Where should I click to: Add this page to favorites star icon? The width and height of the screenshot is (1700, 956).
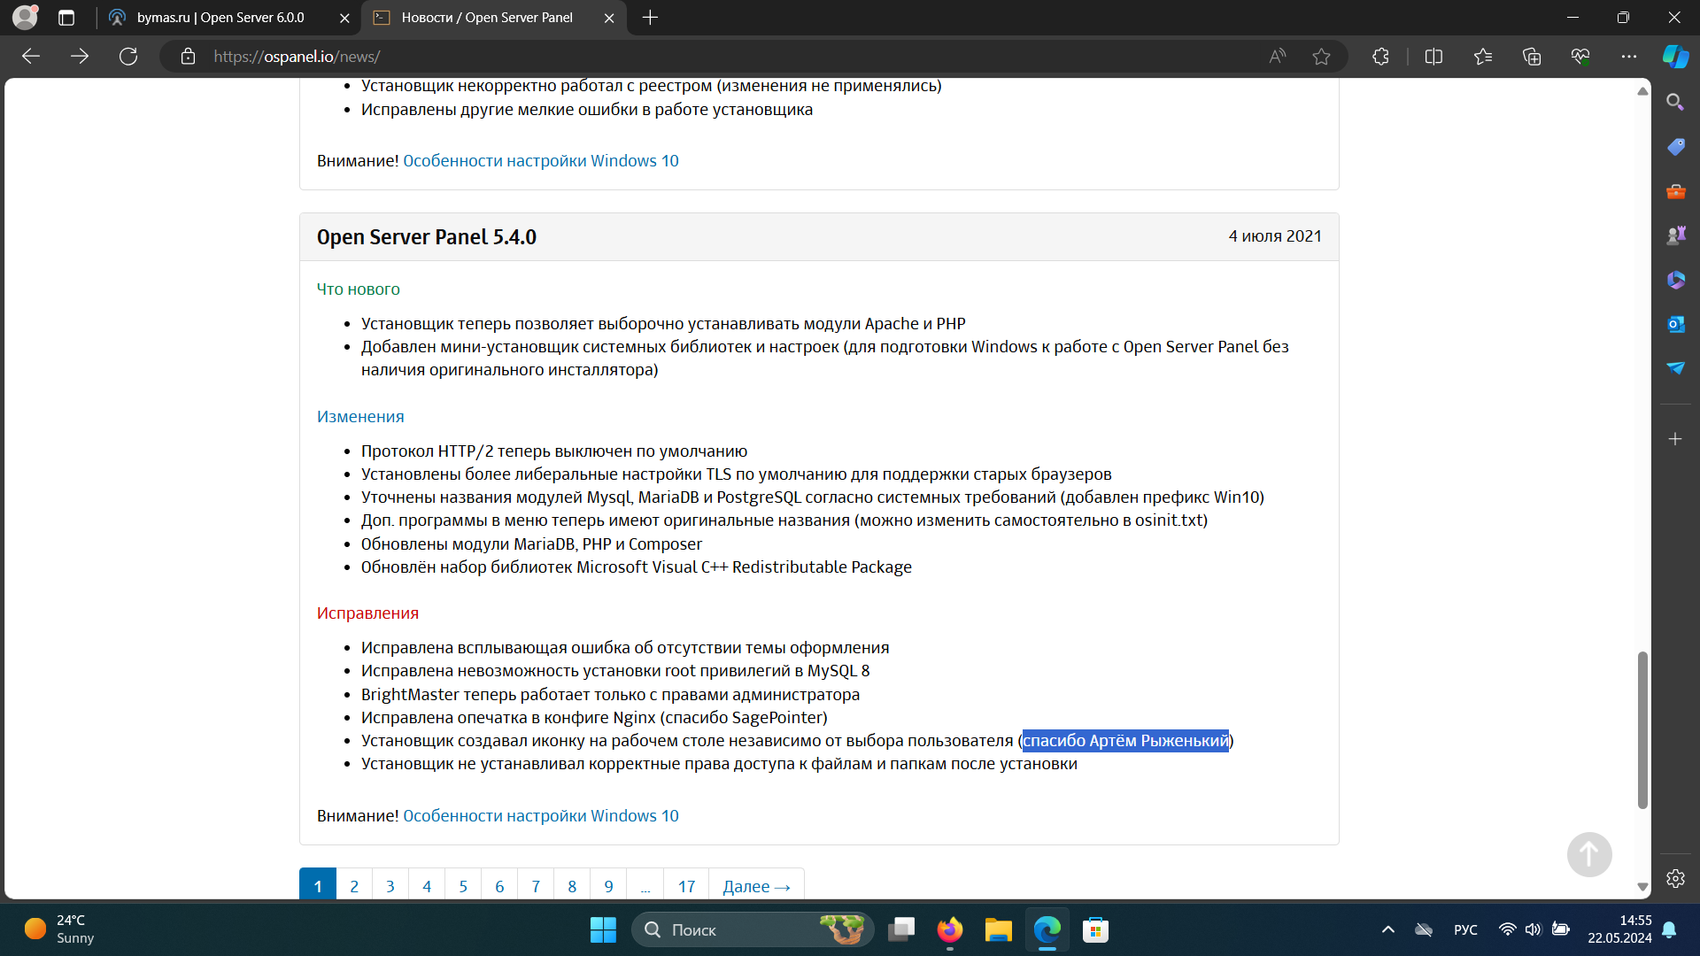[1321, 57]
